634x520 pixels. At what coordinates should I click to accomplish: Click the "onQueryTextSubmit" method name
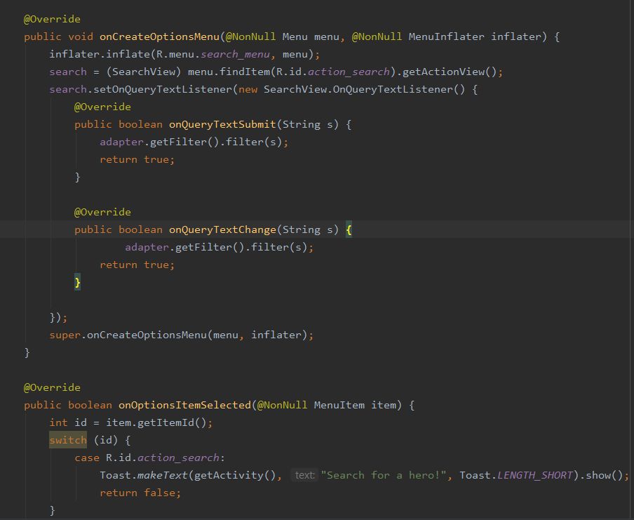(222, 125)
